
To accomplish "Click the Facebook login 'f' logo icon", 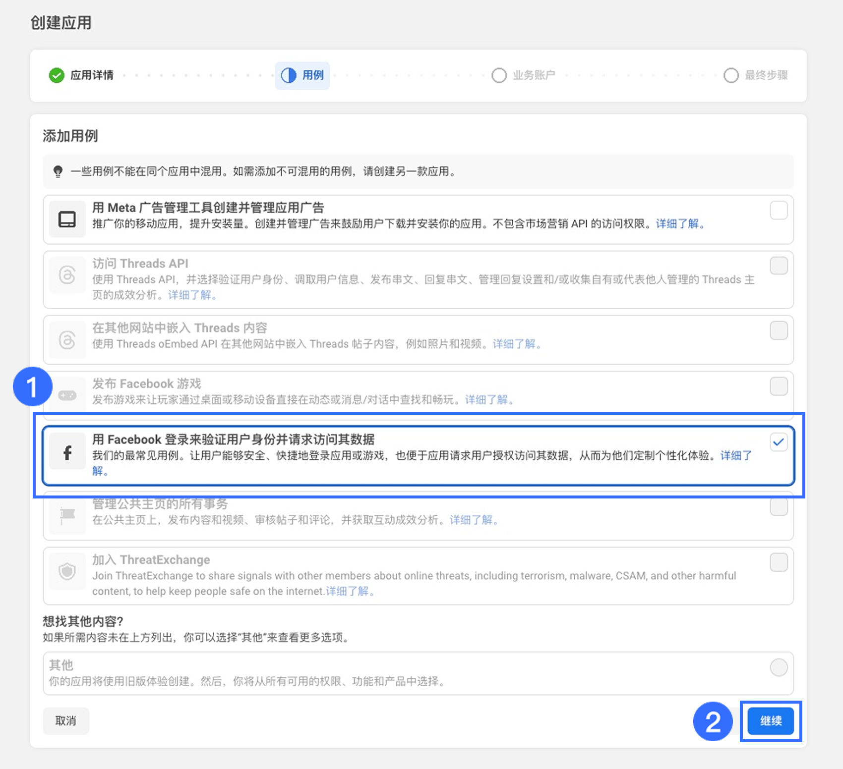I will [x=67, y=452].
